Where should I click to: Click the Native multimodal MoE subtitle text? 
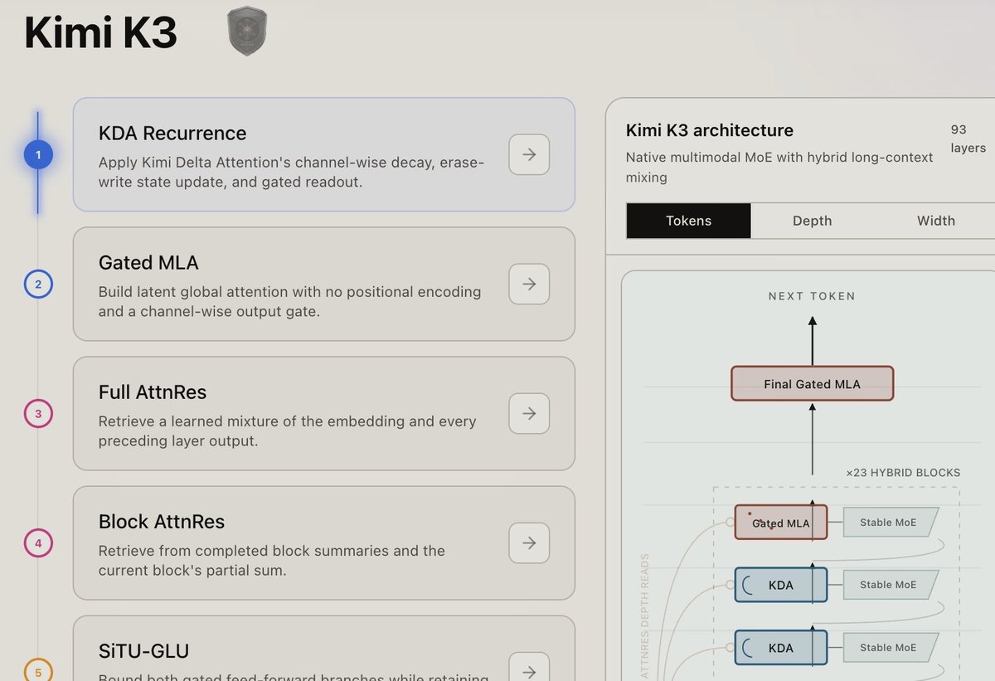click(779, 167)
